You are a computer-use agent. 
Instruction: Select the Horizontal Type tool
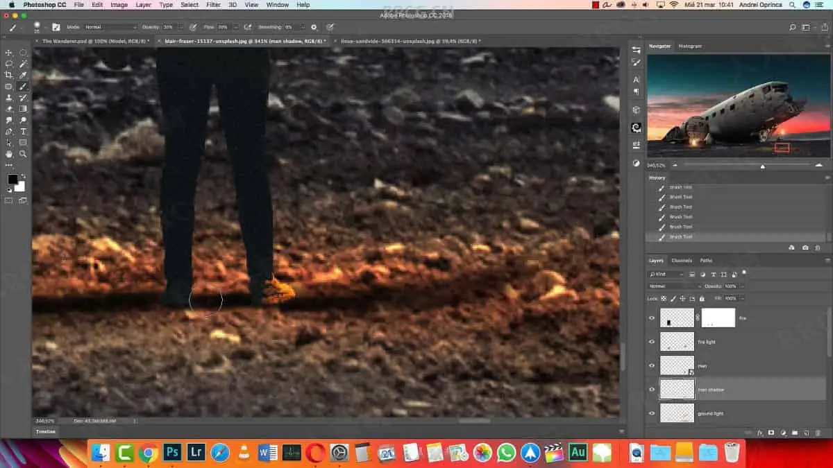23,131
